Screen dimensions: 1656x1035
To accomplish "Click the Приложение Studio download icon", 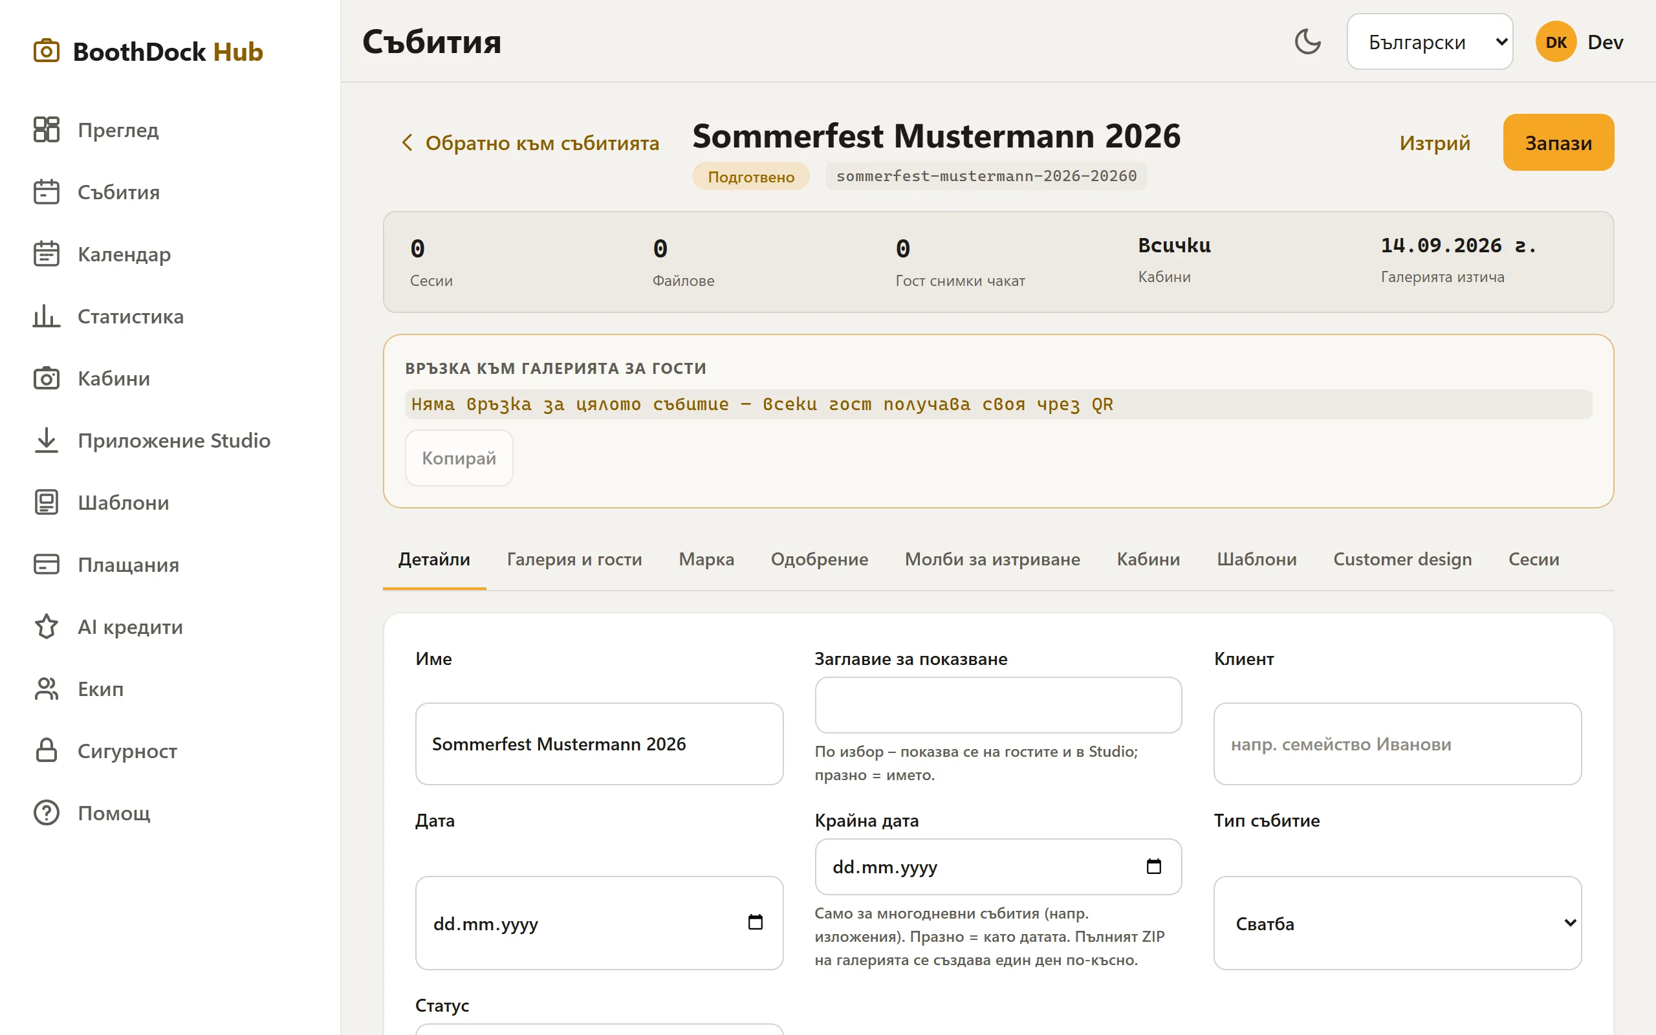I will point(46,440).
